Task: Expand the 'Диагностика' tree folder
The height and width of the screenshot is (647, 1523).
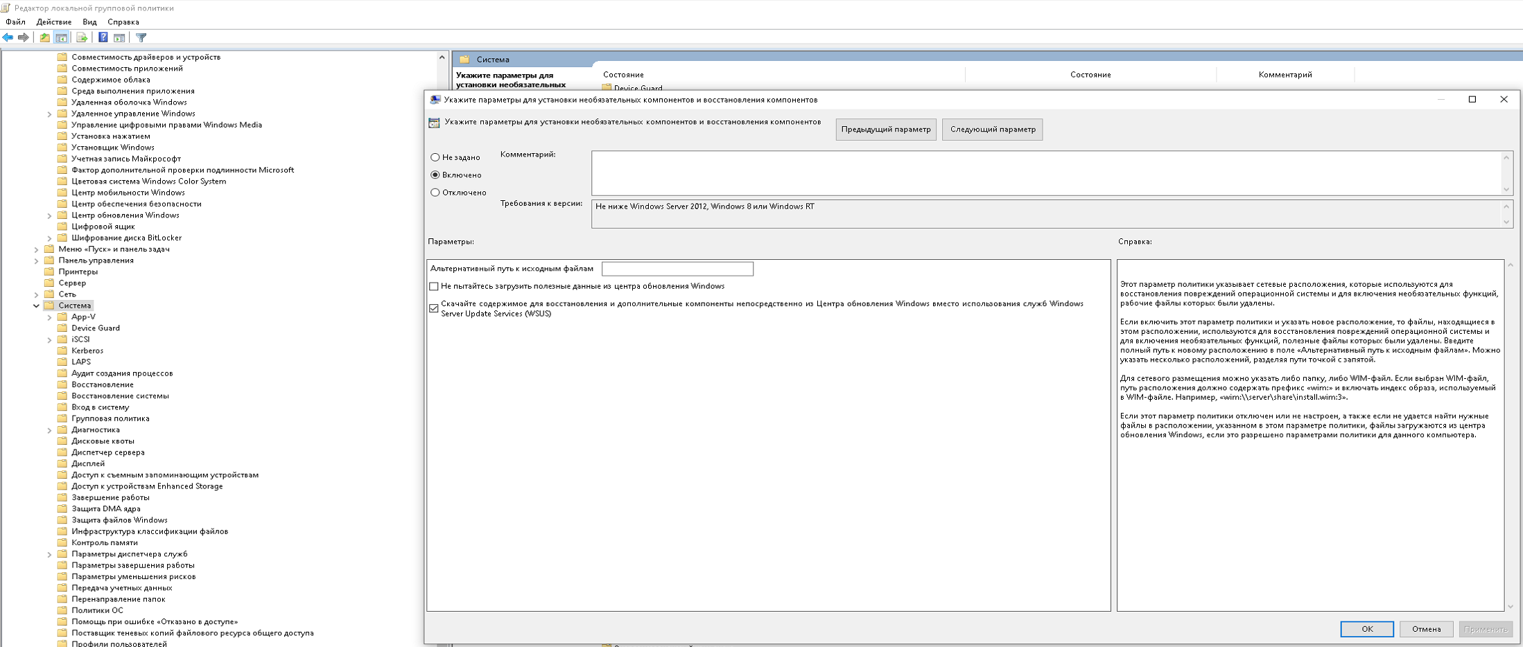Action: (49, 430)
